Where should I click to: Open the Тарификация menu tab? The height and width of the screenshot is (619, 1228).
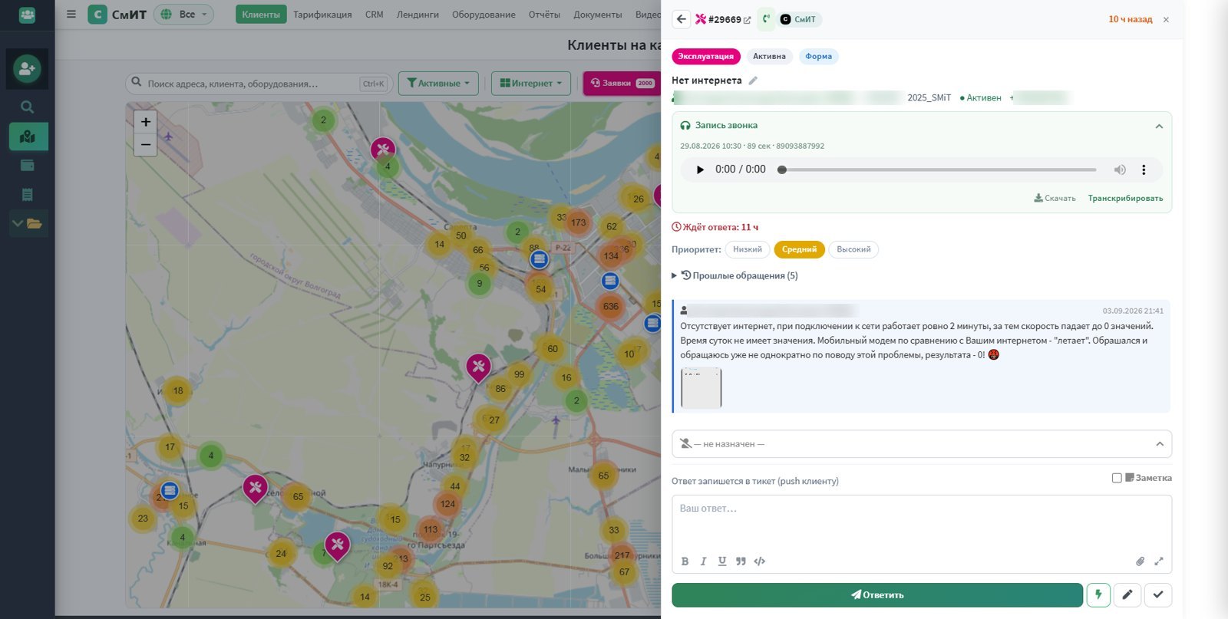322,15
